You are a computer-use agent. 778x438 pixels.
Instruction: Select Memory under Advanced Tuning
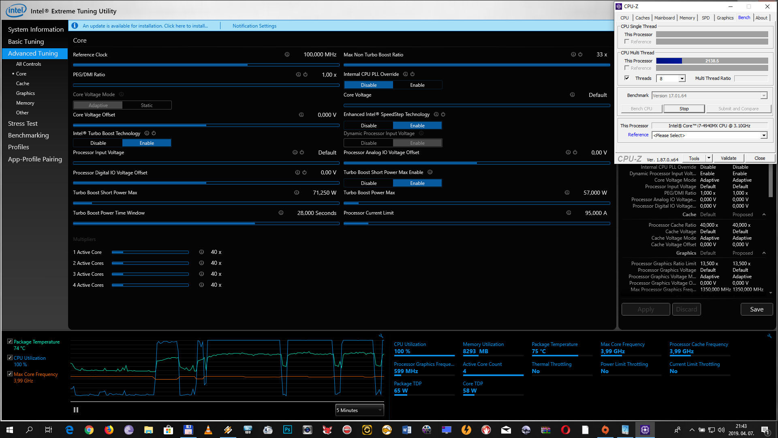click(x=25, y=103)
